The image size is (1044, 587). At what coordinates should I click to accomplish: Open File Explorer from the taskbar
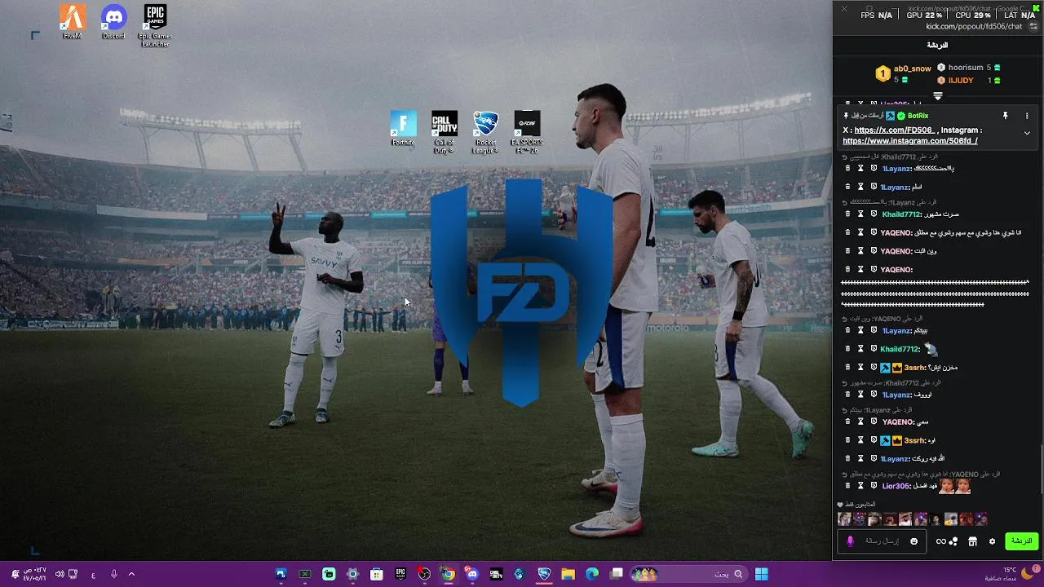pyautogui.click(x=568, y=574)
